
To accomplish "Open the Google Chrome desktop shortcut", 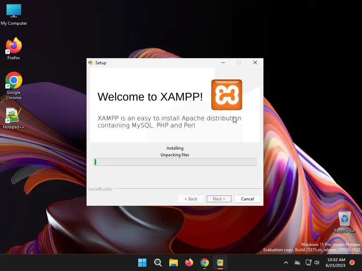I will pyautogui.click(x=14, y=86).
